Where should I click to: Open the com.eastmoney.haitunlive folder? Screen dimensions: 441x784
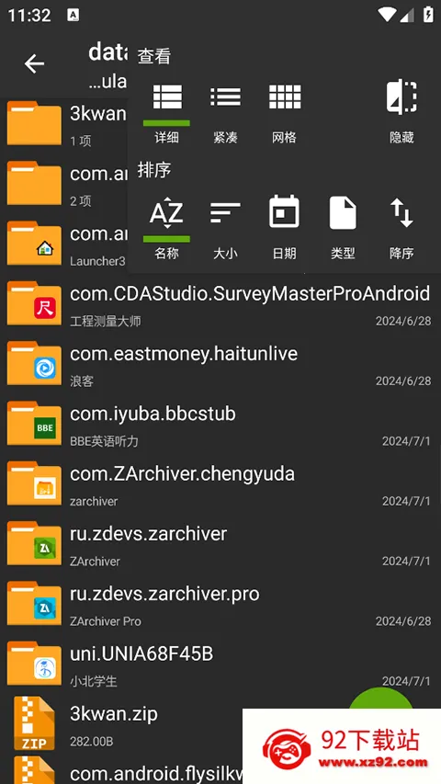tap(220, 365)
